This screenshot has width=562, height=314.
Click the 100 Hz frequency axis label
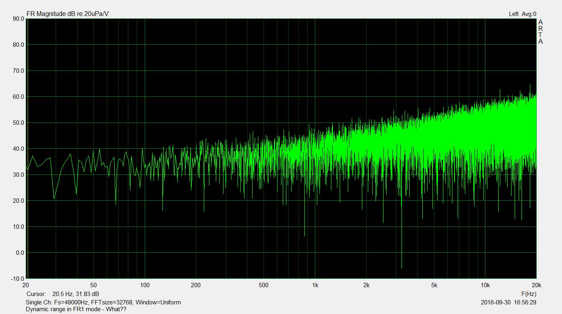click(x=145, y=285)
